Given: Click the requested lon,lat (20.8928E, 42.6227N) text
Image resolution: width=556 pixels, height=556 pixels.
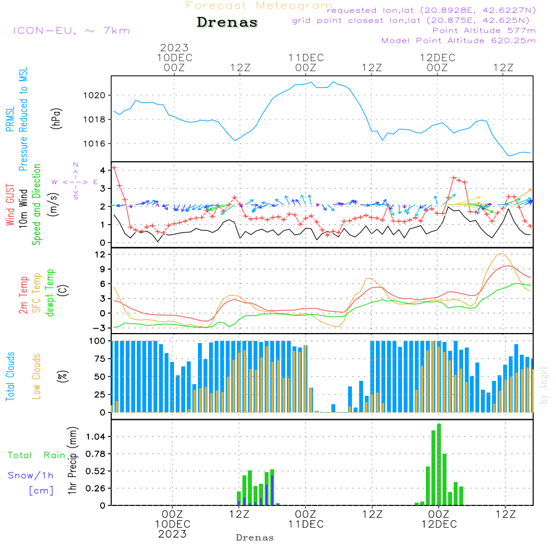Looking at the screenshot, I should 431,10.
